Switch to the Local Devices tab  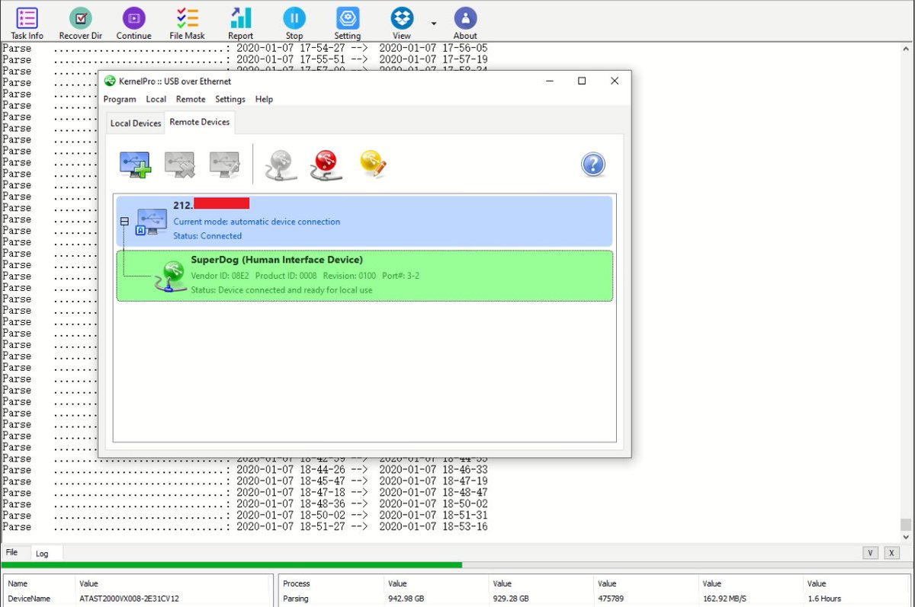[x=136, y=123]
